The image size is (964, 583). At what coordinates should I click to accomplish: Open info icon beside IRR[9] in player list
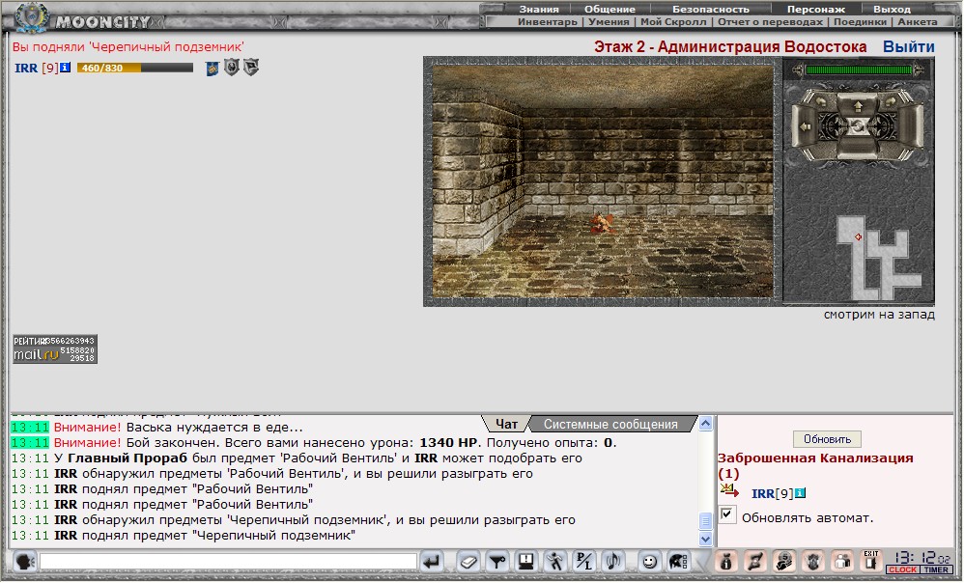800,493
